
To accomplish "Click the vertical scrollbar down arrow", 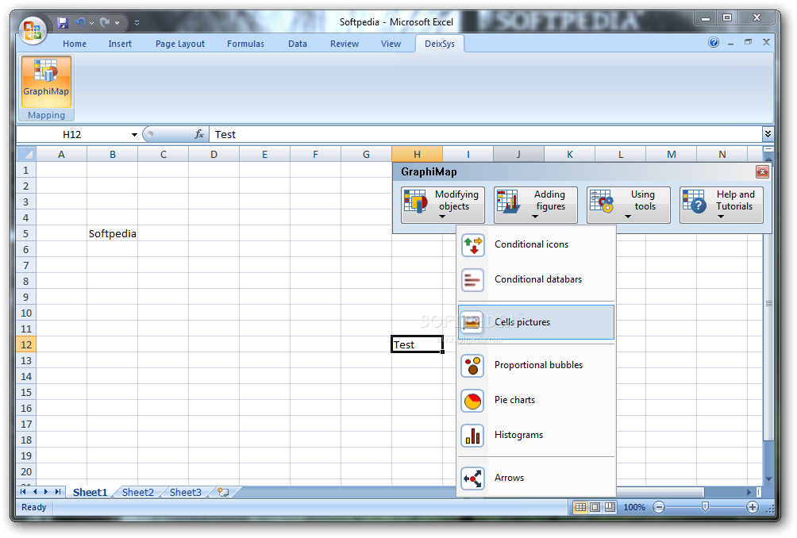I will click(768, 478).
